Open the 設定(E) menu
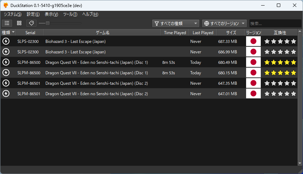 tap(33, 14)
